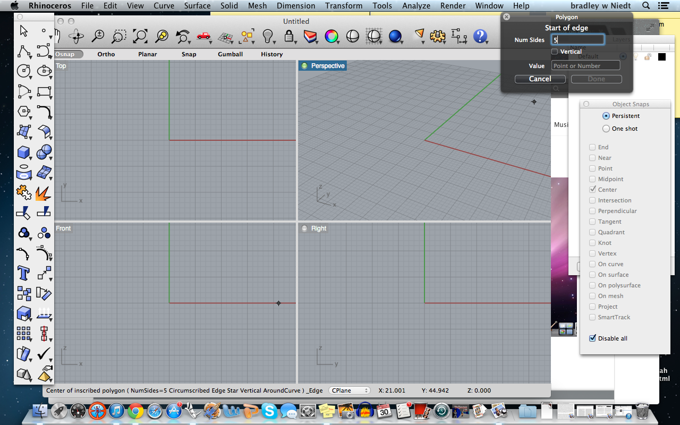The width and height of the screenshot is (680, 425).
Task: Choose the Fillet curves tool
Action: tap(44, 112)
